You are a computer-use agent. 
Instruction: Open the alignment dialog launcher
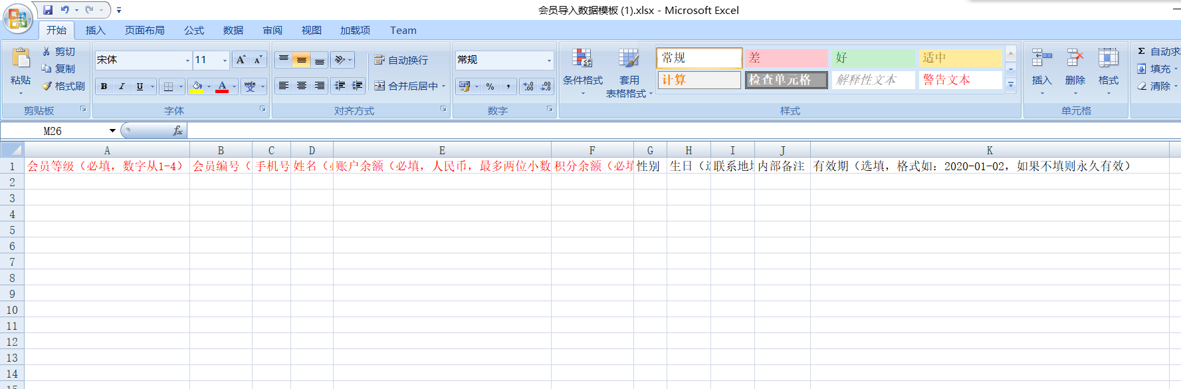click(443, 108)
